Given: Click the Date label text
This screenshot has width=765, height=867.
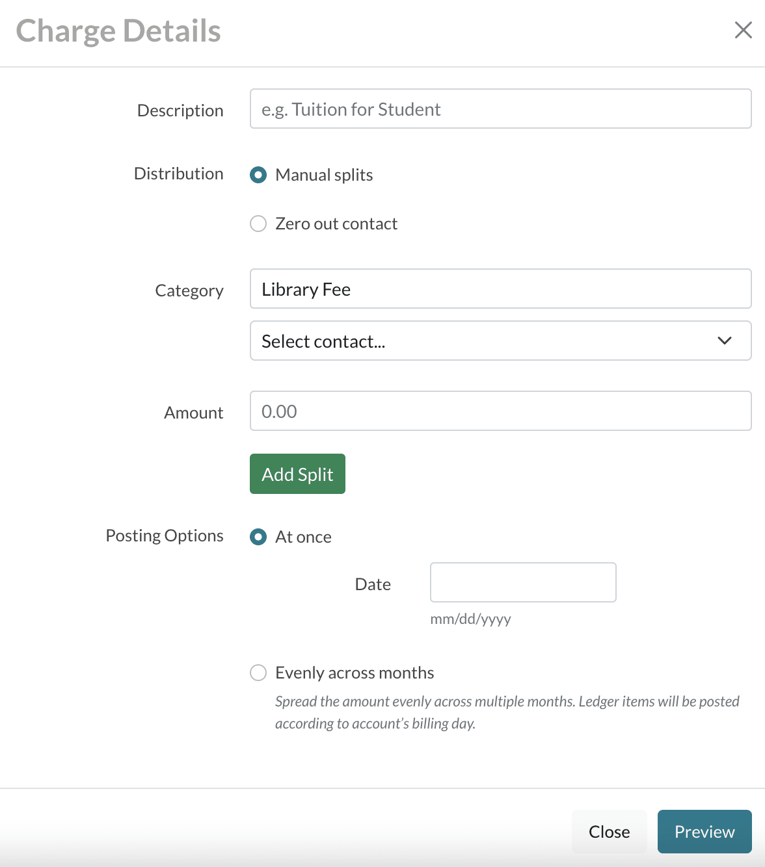Looking at the screenshot, I should point(373,584).
